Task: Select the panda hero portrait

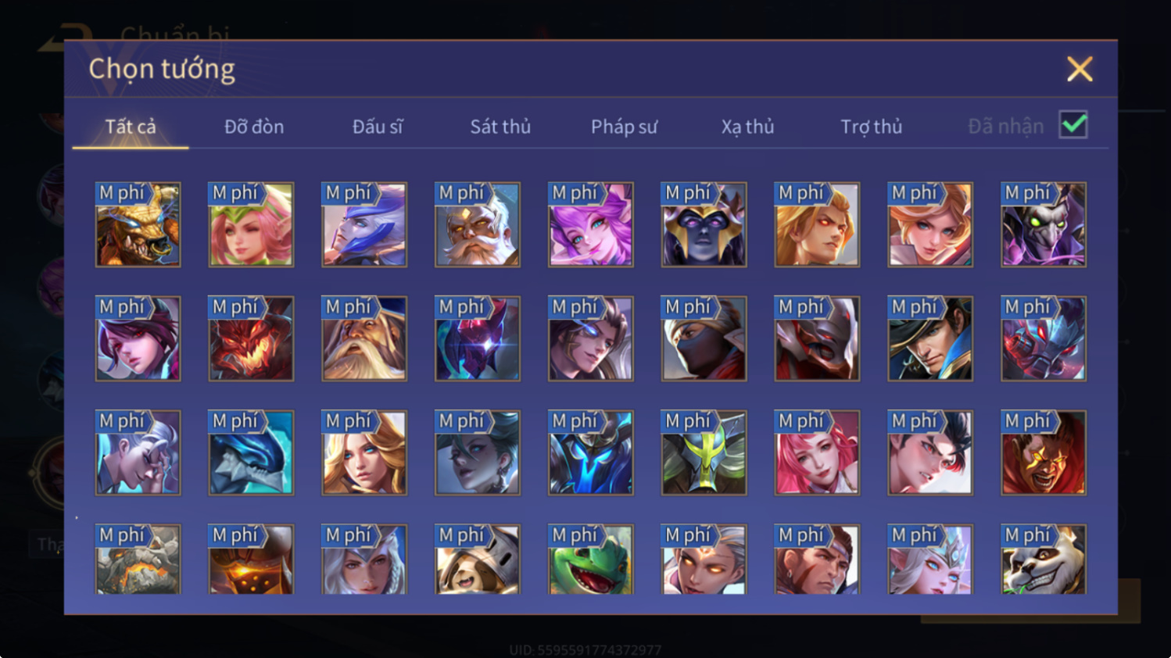Action: pos(1044,560)
